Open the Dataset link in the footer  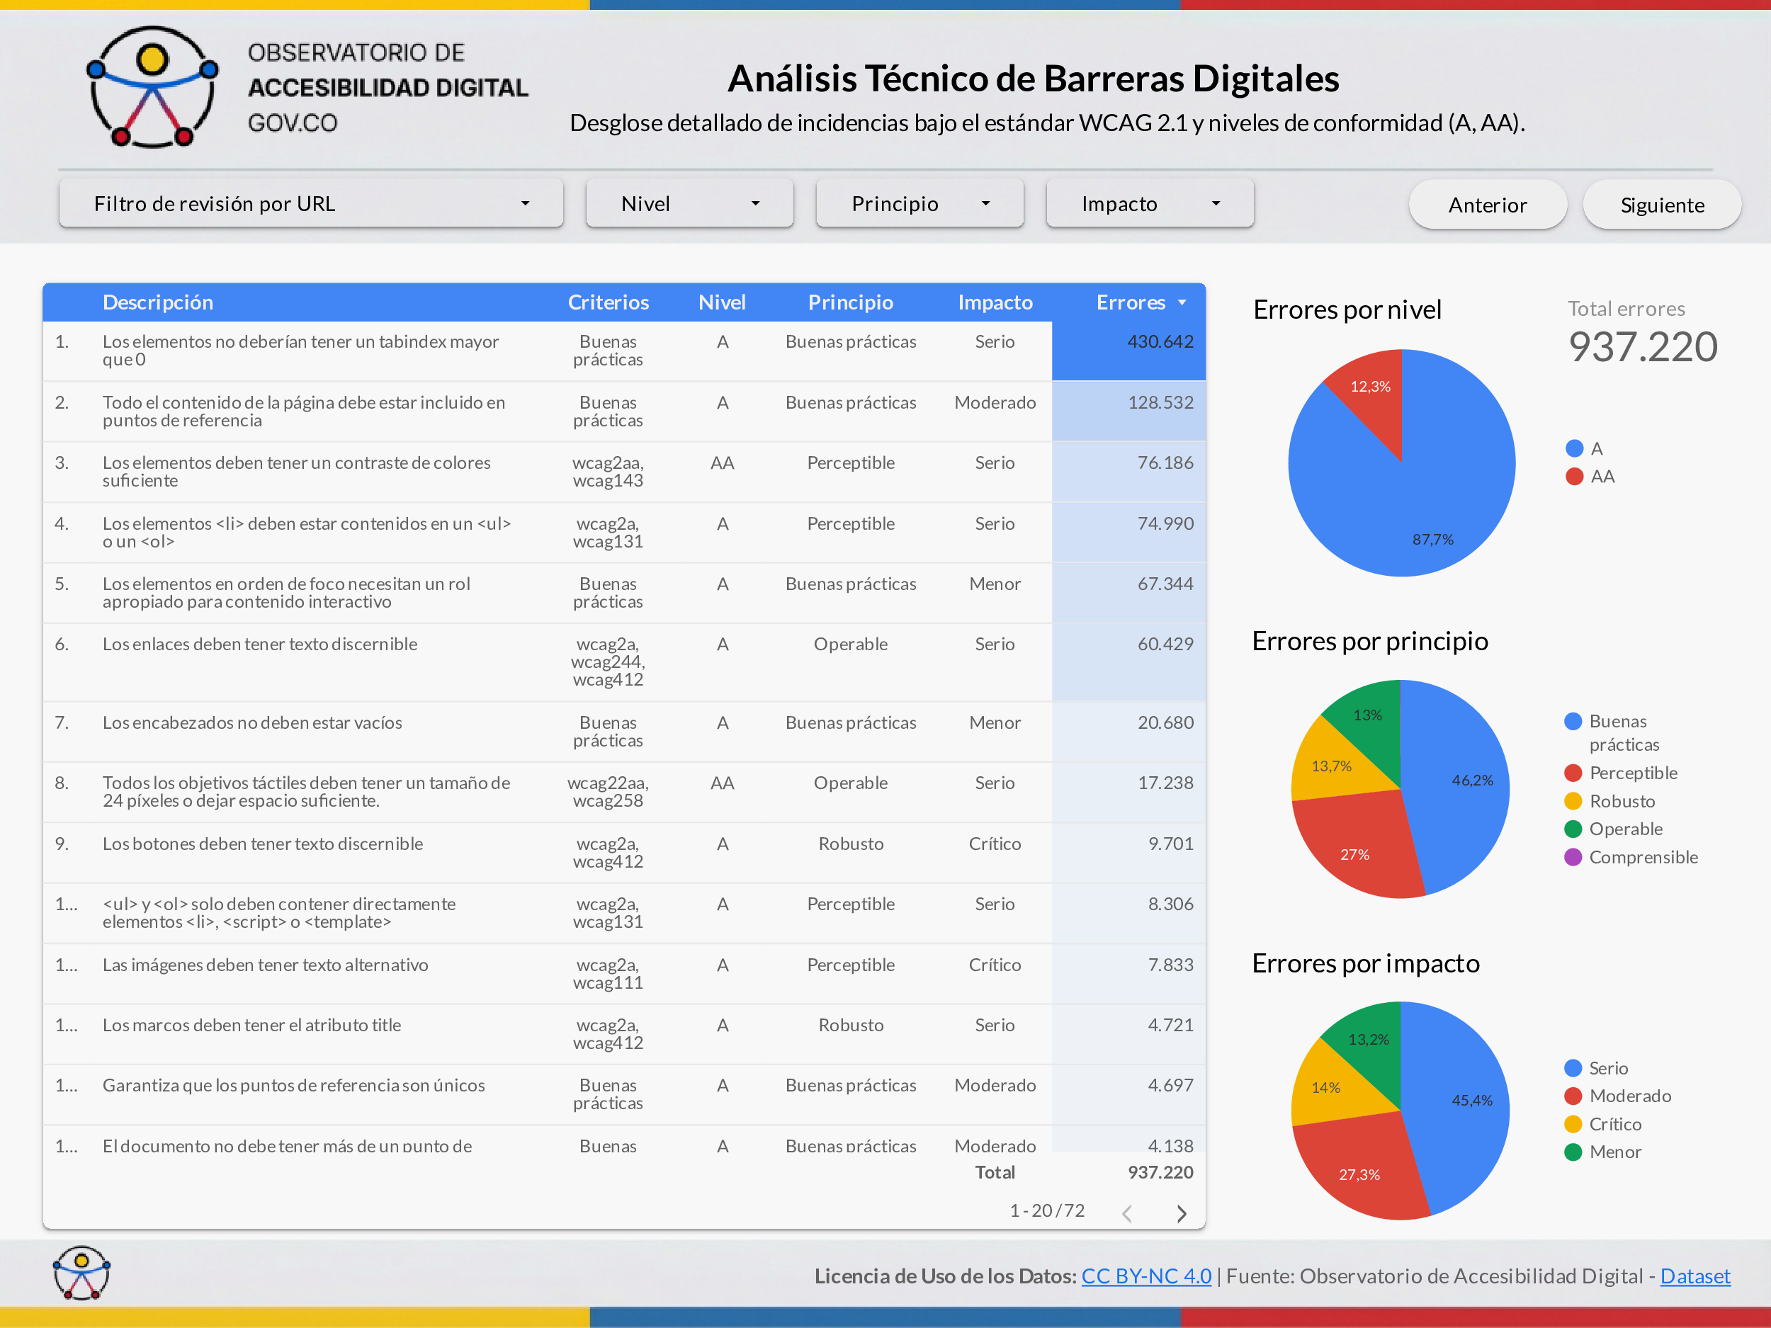click(x=1695, y=1276)
